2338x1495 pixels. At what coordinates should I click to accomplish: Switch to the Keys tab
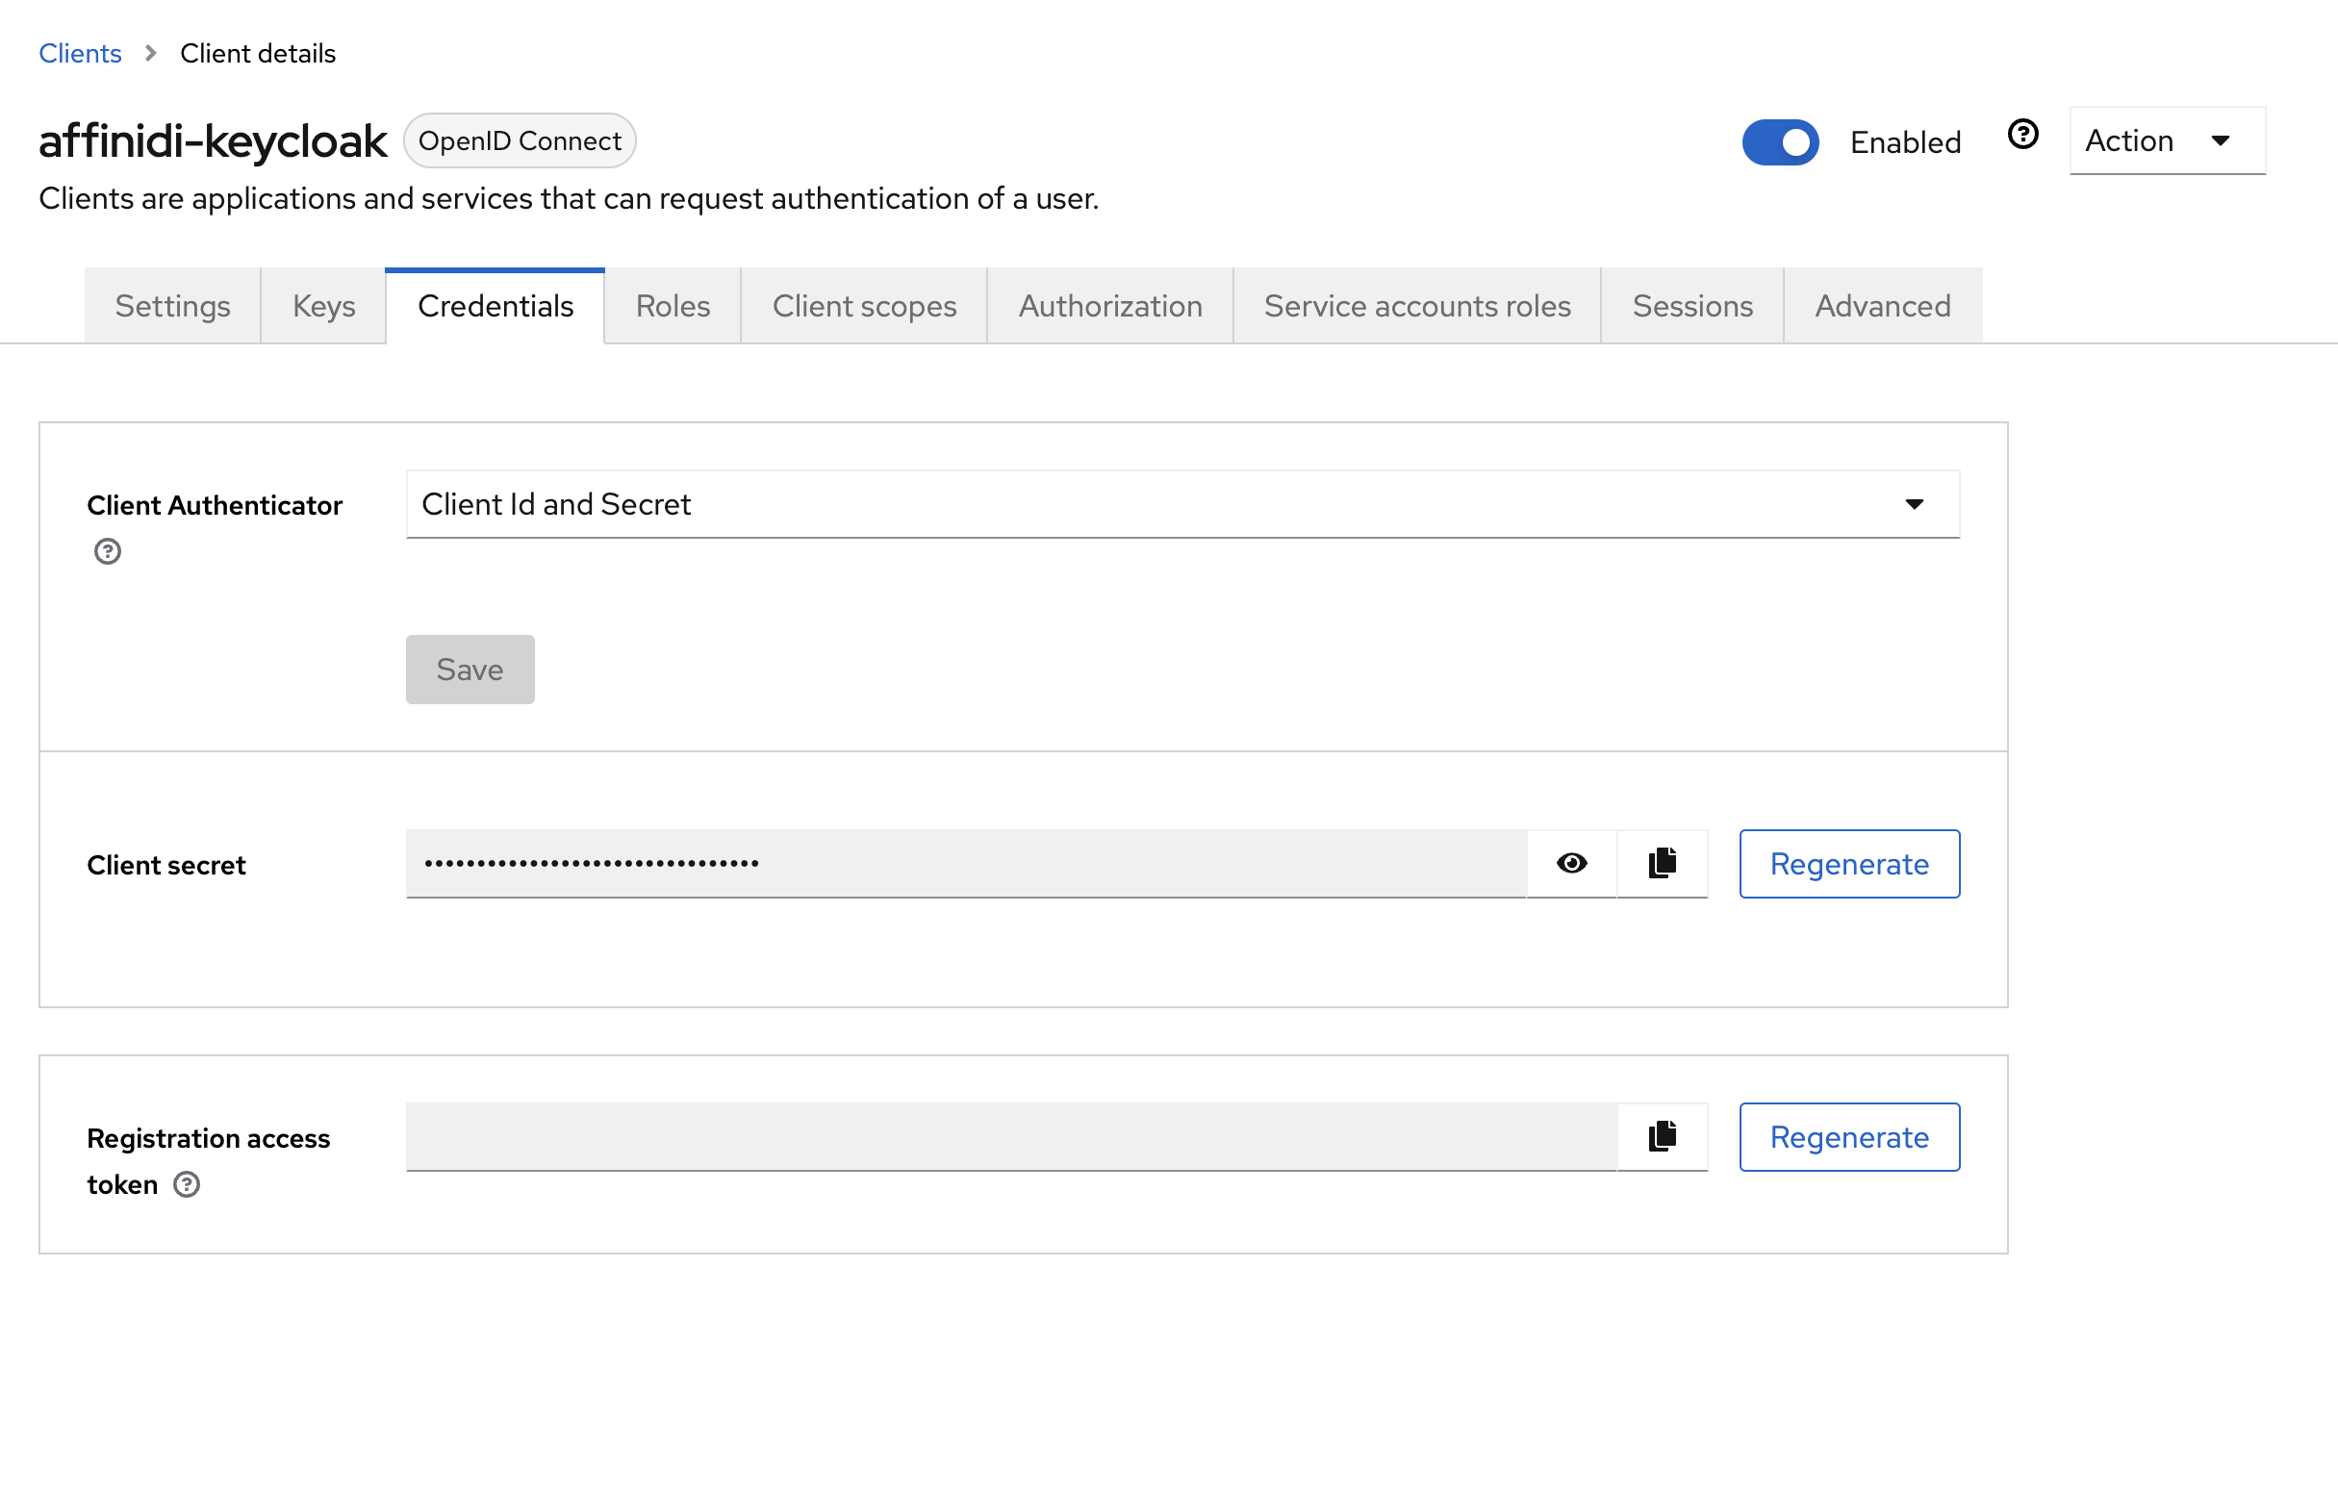click(323, 306)
